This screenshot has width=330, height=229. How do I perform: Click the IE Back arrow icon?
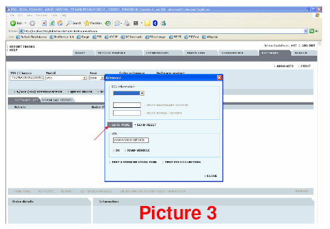pyautogui.click(x=13, y=23)
